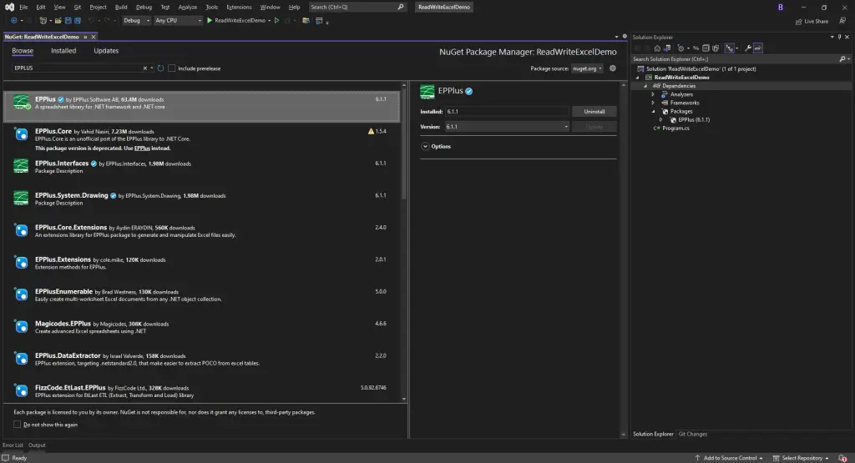Toggle Include prerelease checkbox
This screenshot has width=855, height=463.
pyautogui.click(x=172, y=68)
